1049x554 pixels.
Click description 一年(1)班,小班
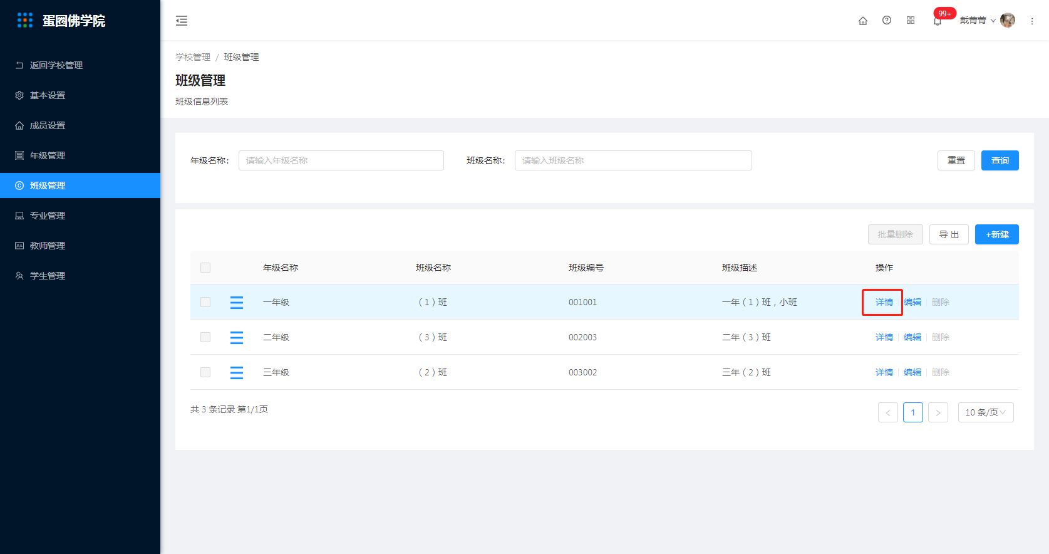pyautogui.click(x=760, y=302)
